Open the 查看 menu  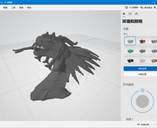coord(21,7)
